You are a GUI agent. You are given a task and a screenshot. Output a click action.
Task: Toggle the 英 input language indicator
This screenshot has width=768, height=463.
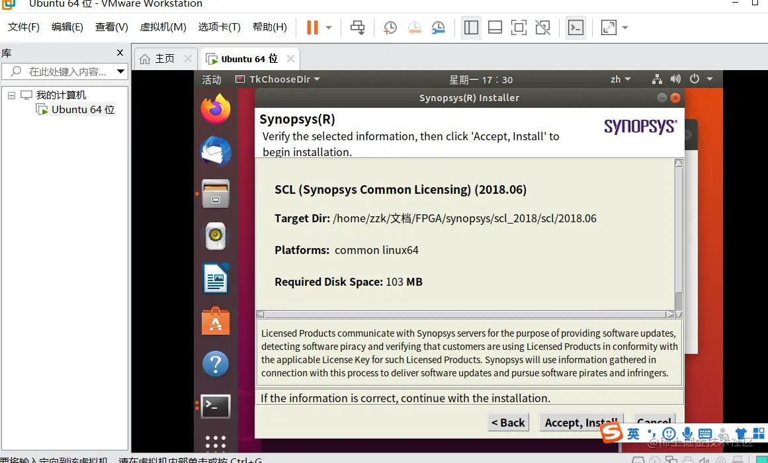pos(633,434)
